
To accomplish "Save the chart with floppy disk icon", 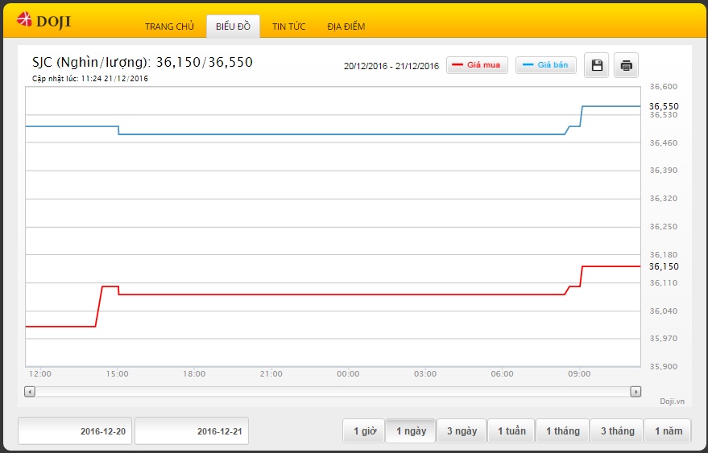I will (x=597, y=65).
